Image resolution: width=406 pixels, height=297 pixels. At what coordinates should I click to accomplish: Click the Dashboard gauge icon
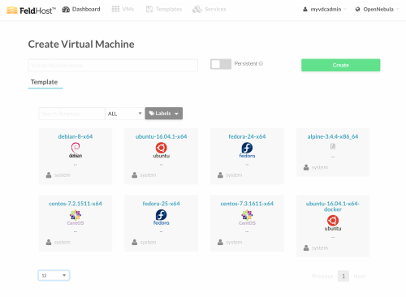click(66, 10)
